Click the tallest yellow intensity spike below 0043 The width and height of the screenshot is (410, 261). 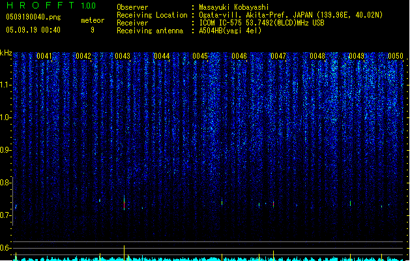click(124, 253)
